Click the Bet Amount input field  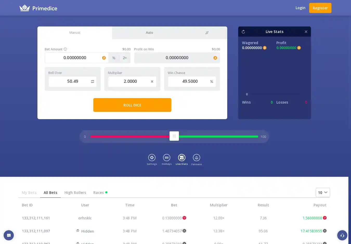[x=75, y=58]
